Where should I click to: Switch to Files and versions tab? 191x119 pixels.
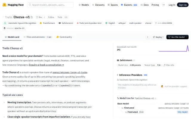(x=38, y=37)
